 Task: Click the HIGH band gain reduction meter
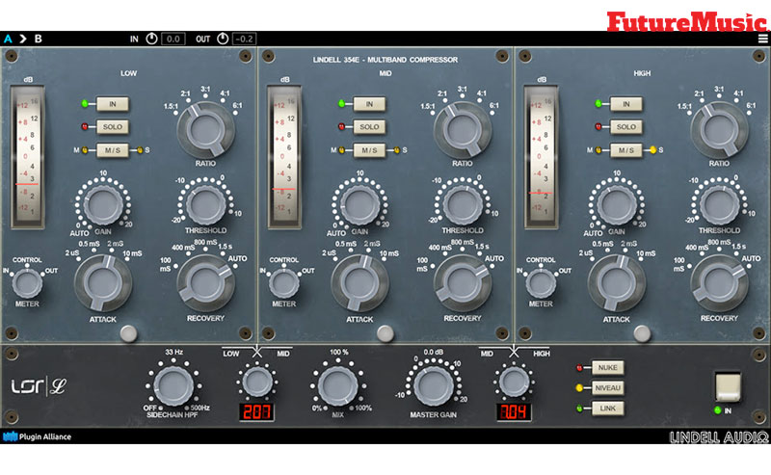point(542,157)
